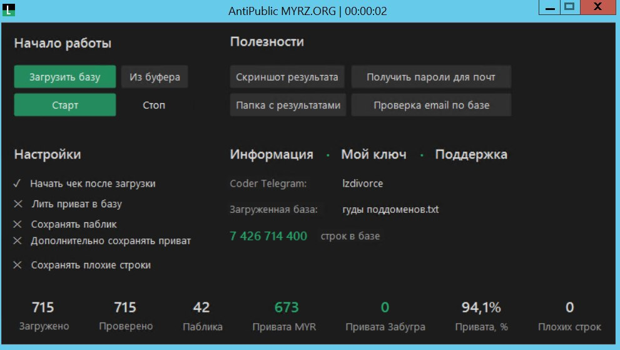Click the Coder Telegram label
The height and width of the screenshot is (350, 620).
pyautogui.click(x=268, y=183)
